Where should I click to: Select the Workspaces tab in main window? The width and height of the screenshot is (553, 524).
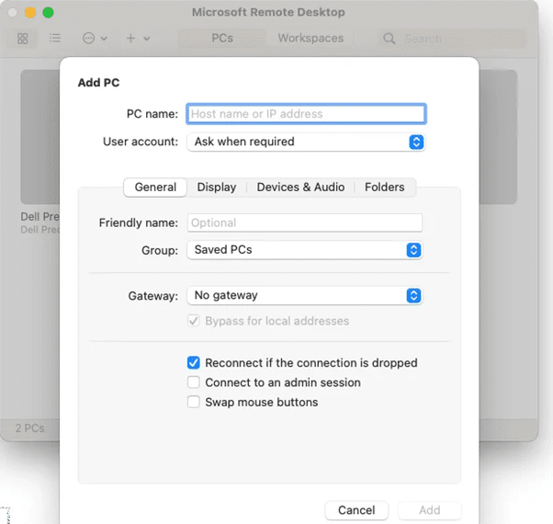coord(310,38)
